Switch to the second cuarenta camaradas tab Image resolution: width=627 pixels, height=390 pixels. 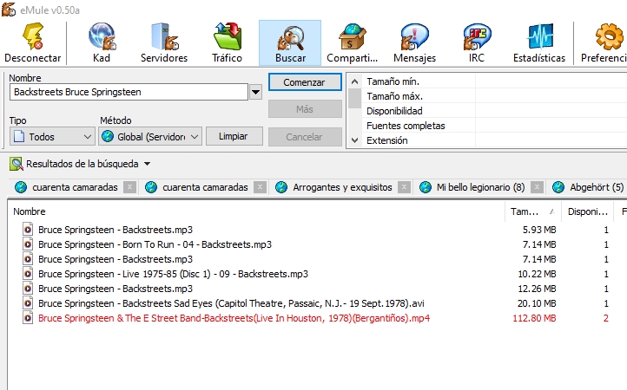tap(205, 187)
